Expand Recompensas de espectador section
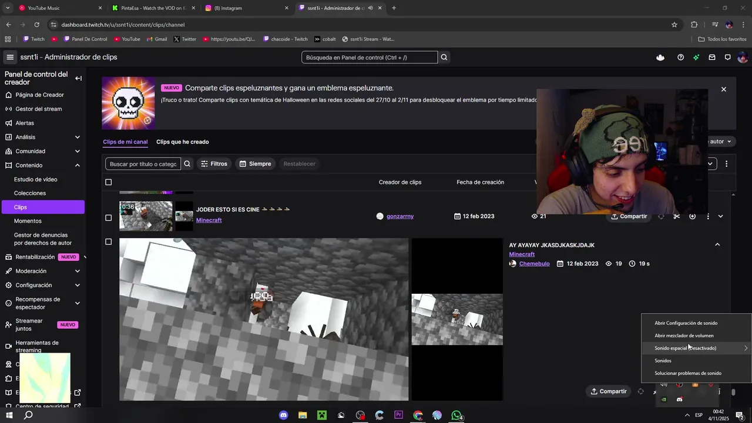 (x=77, y=303)
